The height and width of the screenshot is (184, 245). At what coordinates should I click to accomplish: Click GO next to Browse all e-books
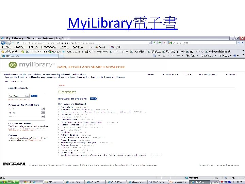point(94,98)
